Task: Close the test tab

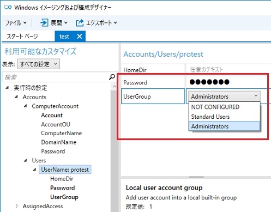Action: (80, 37)
